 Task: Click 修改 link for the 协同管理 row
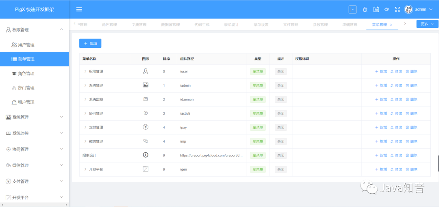coord(396,113)
